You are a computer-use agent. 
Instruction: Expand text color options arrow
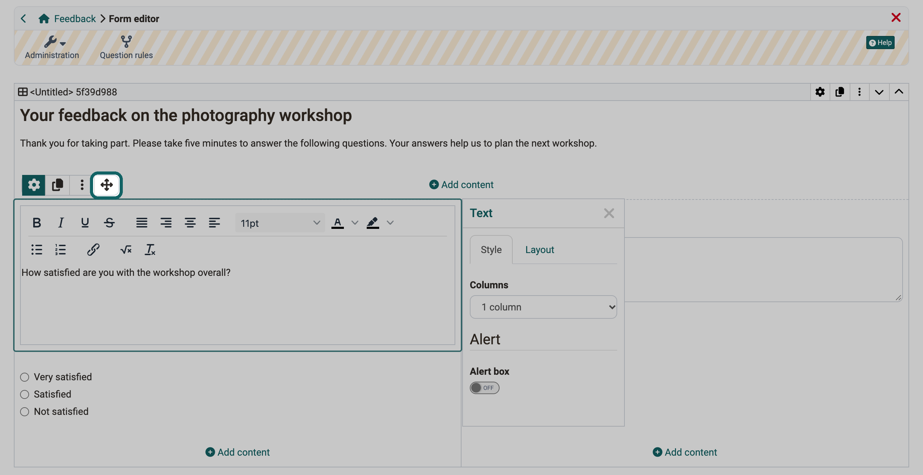(355, 223)
